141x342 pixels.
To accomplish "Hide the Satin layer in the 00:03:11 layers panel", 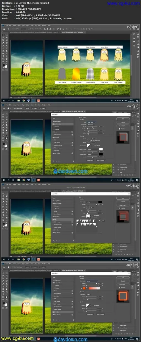I will (114, 172).
